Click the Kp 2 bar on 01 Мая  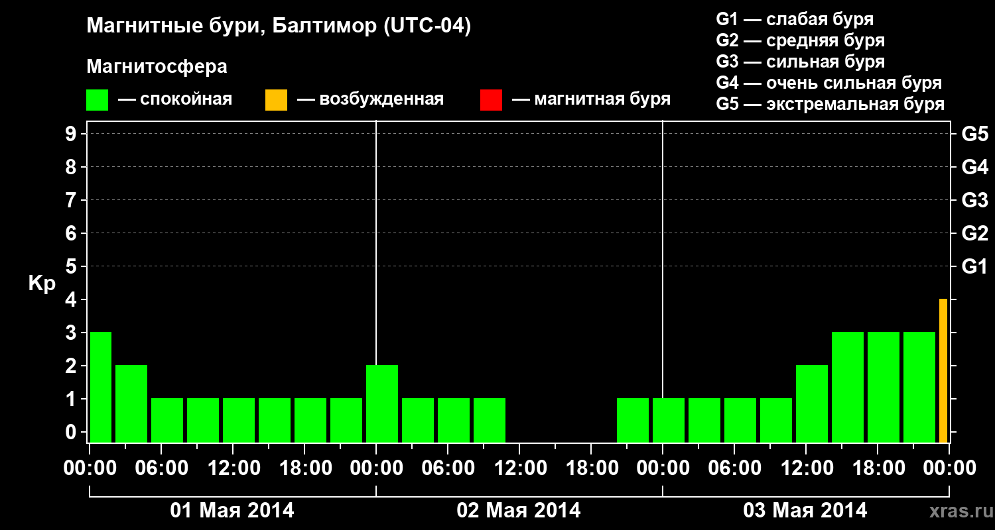(x=131, y=404)
